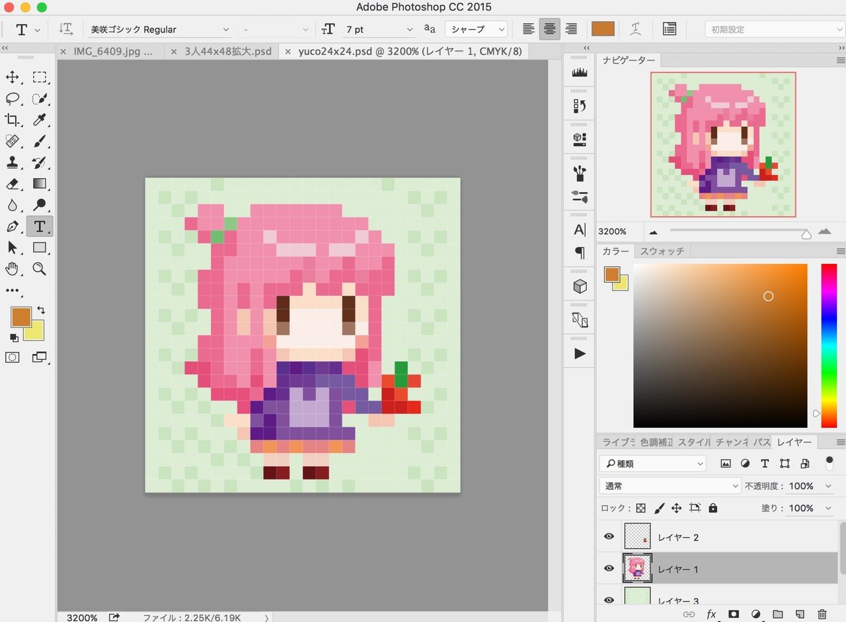Image resolution: width=846 pixels, height=622 pixels.
Task: Lock image pixels with brush icon
Action: 659,508
